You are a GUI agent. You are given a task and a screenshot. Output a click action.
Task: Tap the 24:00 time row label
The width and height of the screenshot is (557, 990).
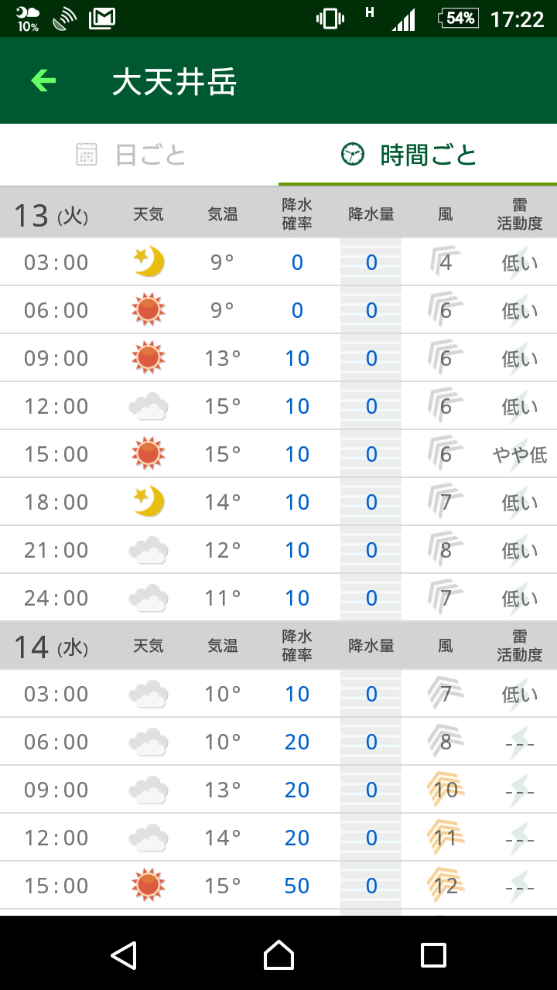click(56, 598)
